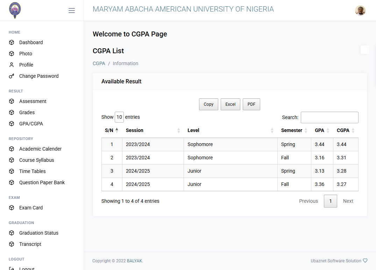Click the key icon beside Change Password
Image resolution: width=376 pixels, height=270 pixels.
[12, 76]
